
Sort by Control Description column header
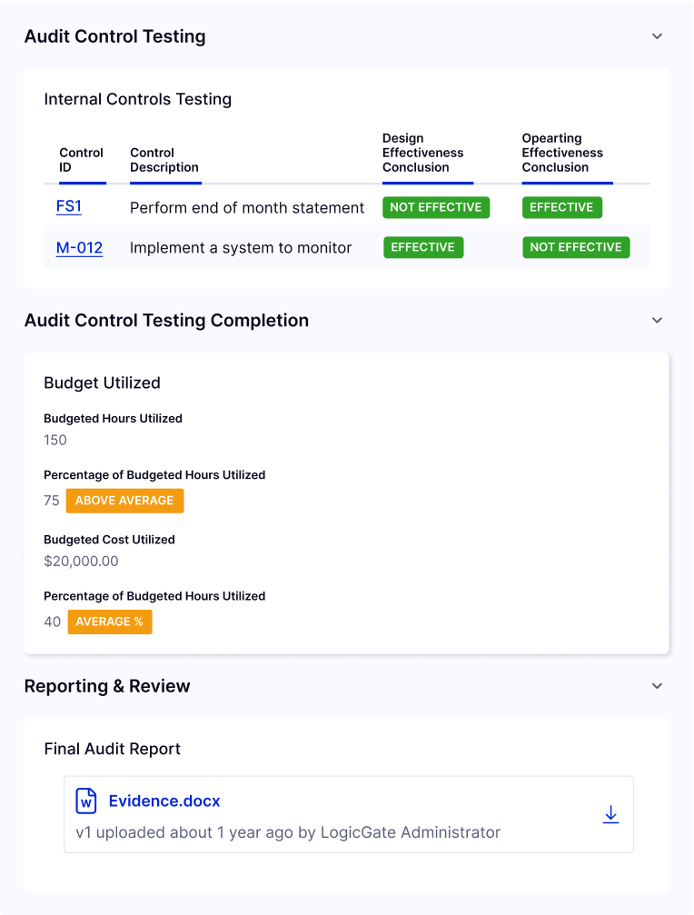tap(164, 160)
